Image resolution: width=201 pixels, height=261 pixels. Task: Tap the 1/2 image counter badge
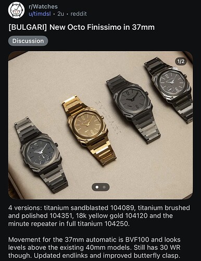(x=181, y=61)
